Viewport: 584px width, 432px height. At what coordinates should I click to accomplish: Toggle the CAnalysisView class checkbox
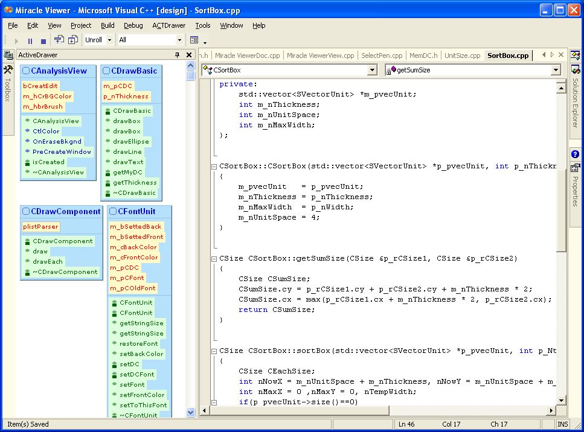(x=26, y=71)
